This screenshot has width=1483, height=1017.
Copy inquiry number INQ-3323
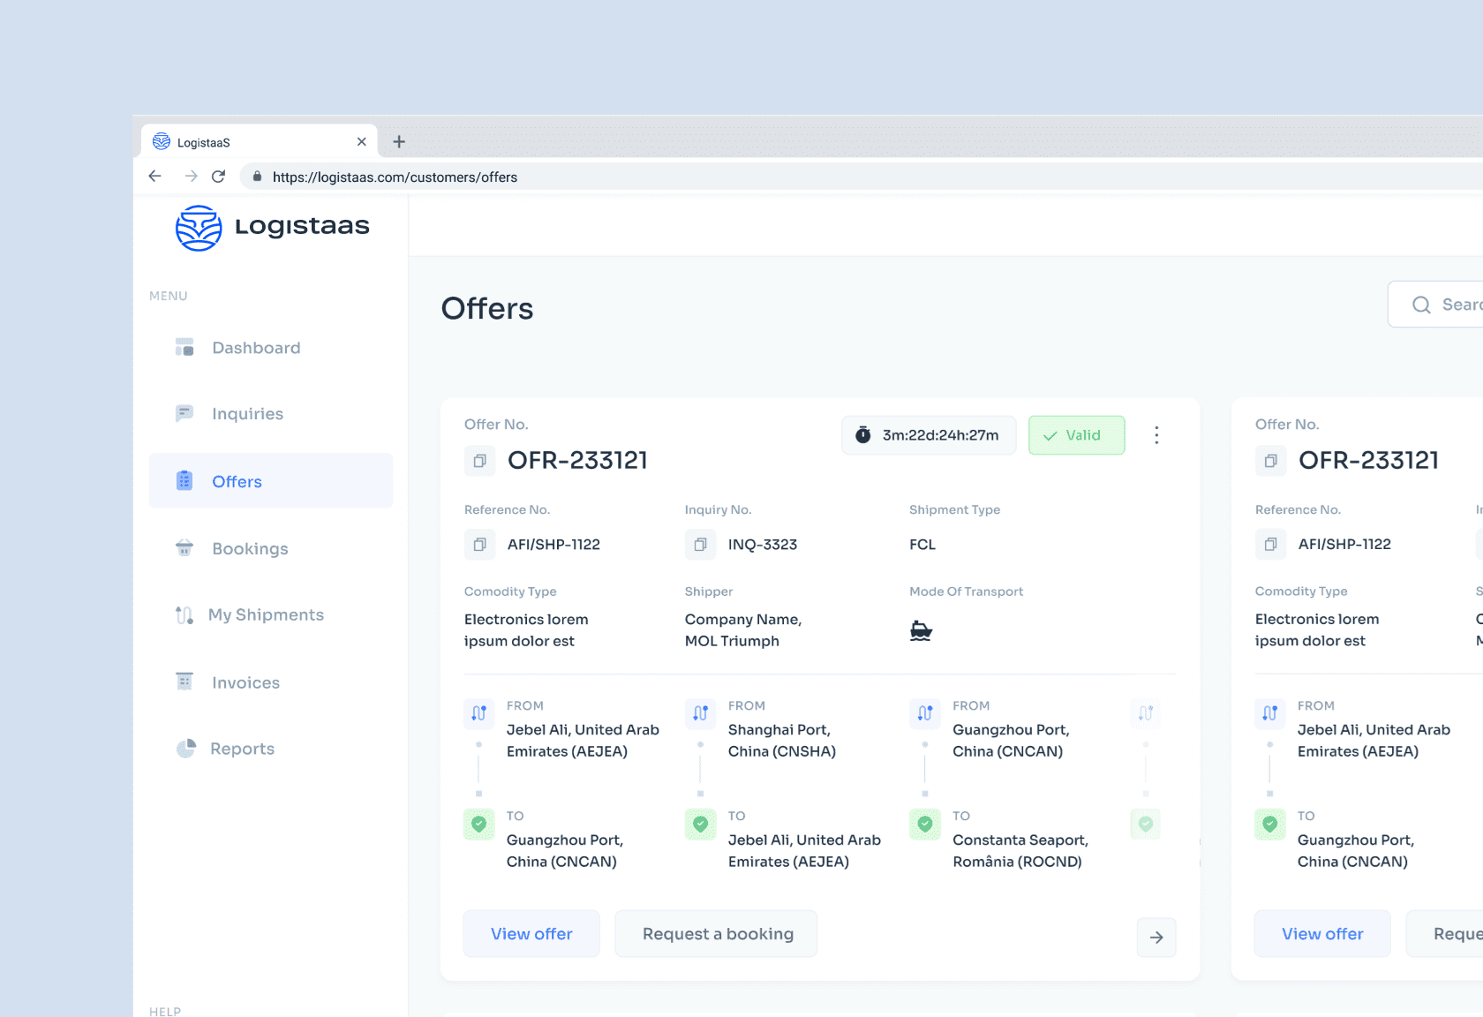coord(700,545)
